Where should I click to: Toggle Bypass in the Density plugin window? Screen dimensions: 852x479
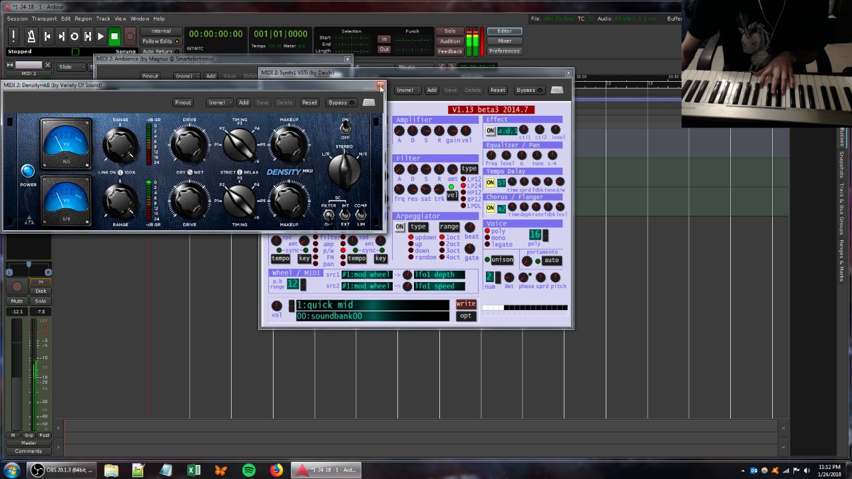point(341,102)
